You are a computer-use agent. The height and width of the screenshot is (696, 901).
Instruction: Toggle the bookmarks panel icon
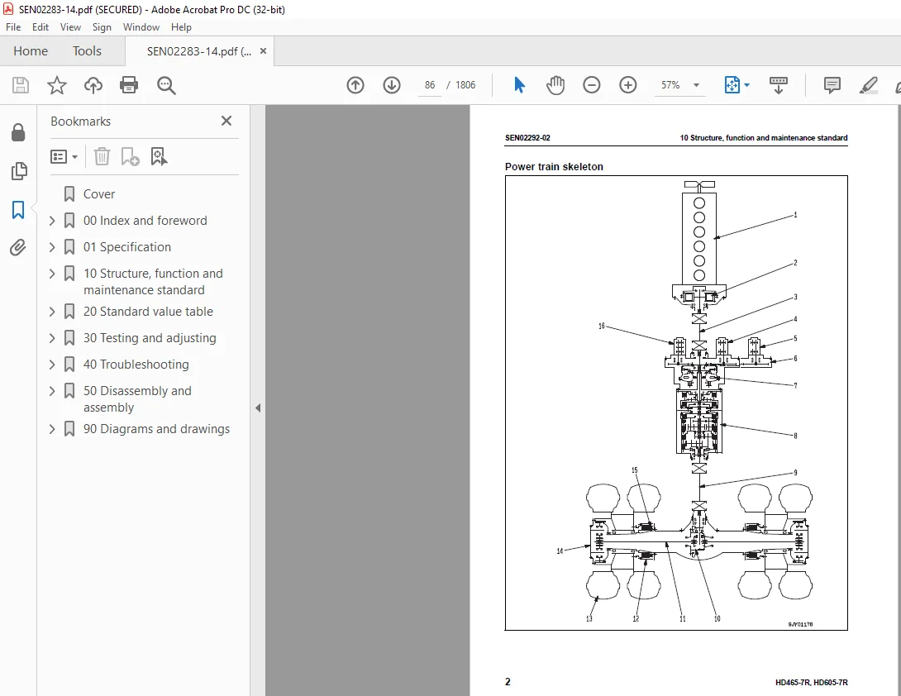(18, 210)
